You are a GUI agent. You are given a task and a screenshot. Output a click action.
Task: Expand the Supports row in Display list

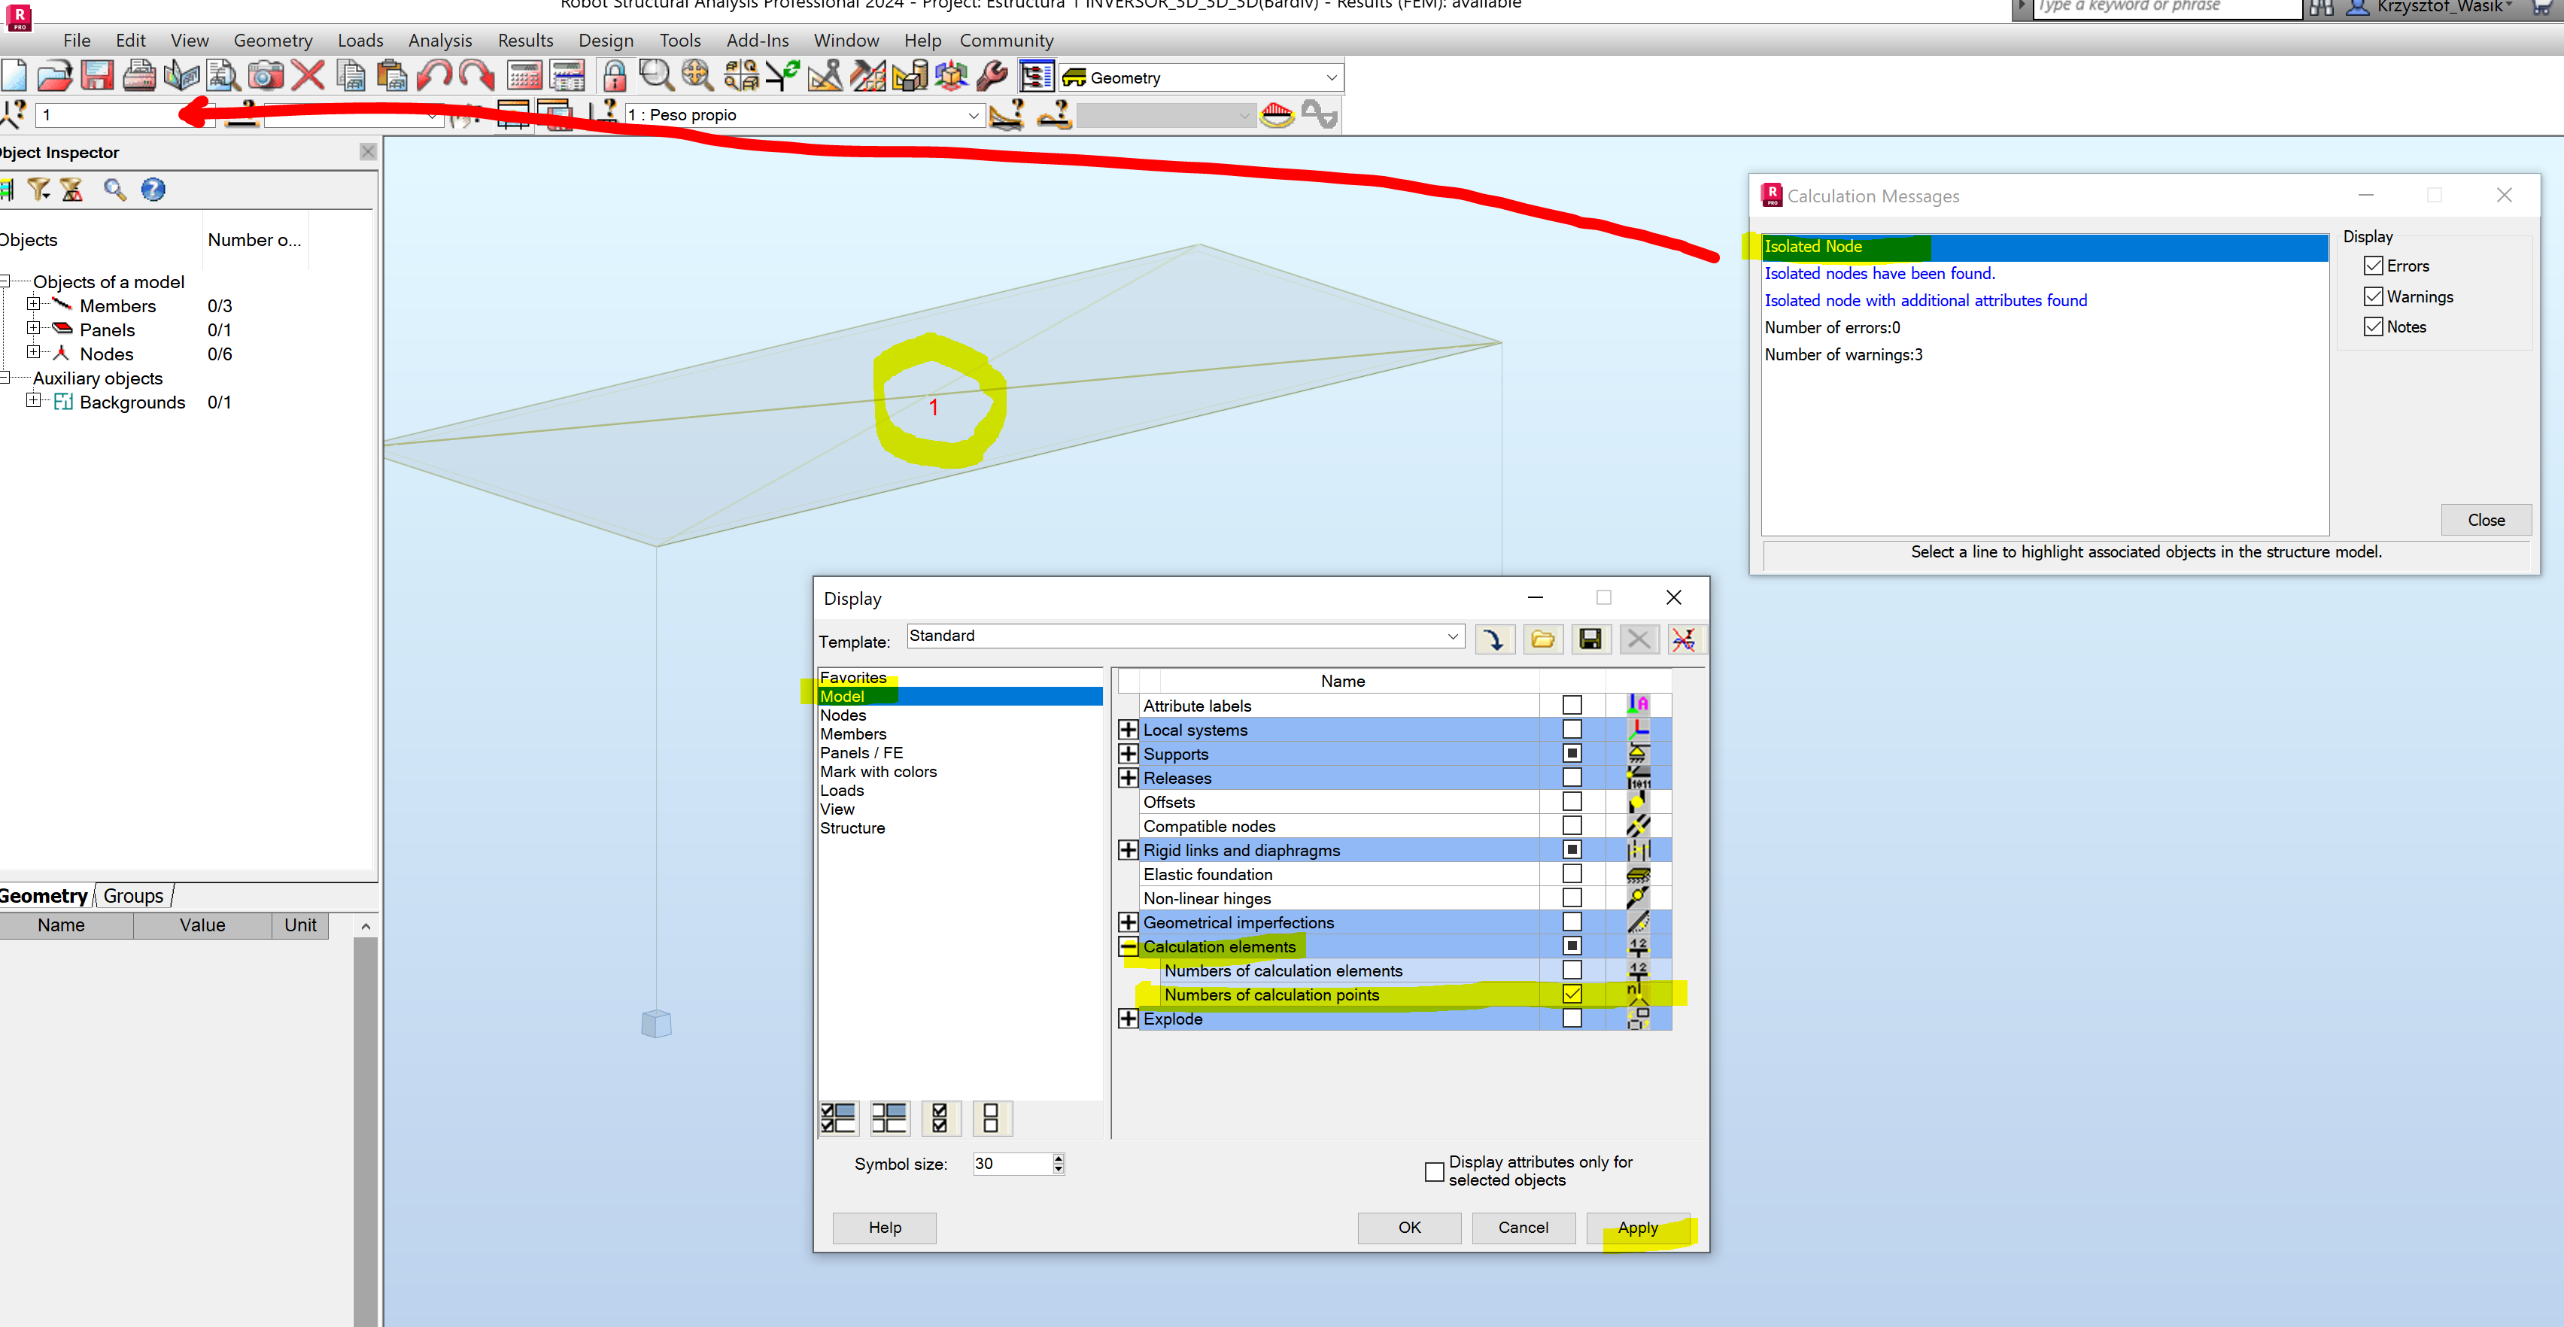coord(1128,754)
